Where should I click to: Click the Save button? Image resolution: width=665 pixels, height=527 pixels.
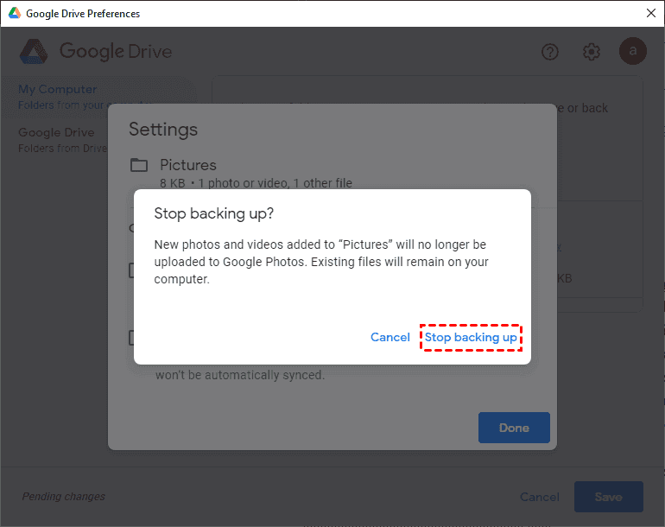coord(608,497)
